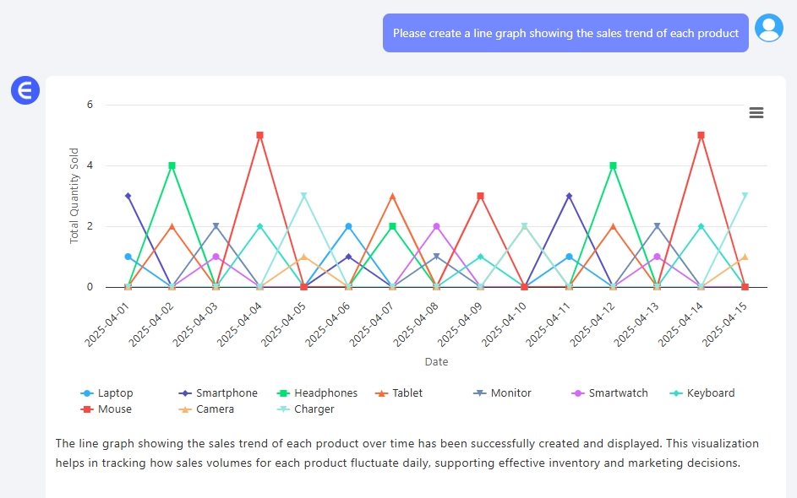Hide the Charger line via legend
The image size is (797, 498).
click(306, 409)
